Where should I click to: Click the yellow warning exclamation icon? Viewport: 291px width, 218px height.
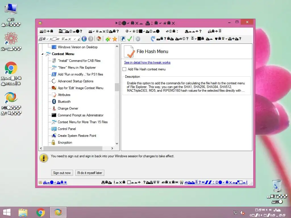point(44,158)
